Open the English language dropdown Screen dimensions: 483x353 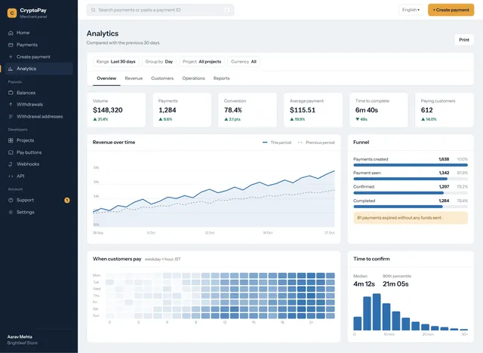click(411, 10)
